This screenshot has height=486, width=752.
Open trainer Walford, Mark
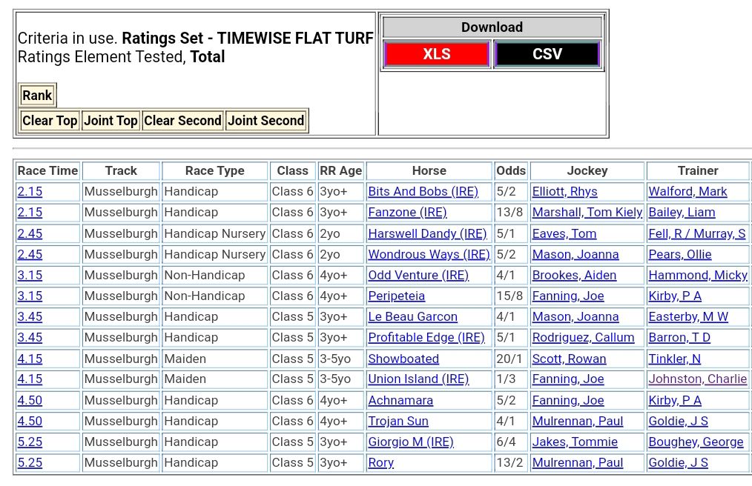687,192
